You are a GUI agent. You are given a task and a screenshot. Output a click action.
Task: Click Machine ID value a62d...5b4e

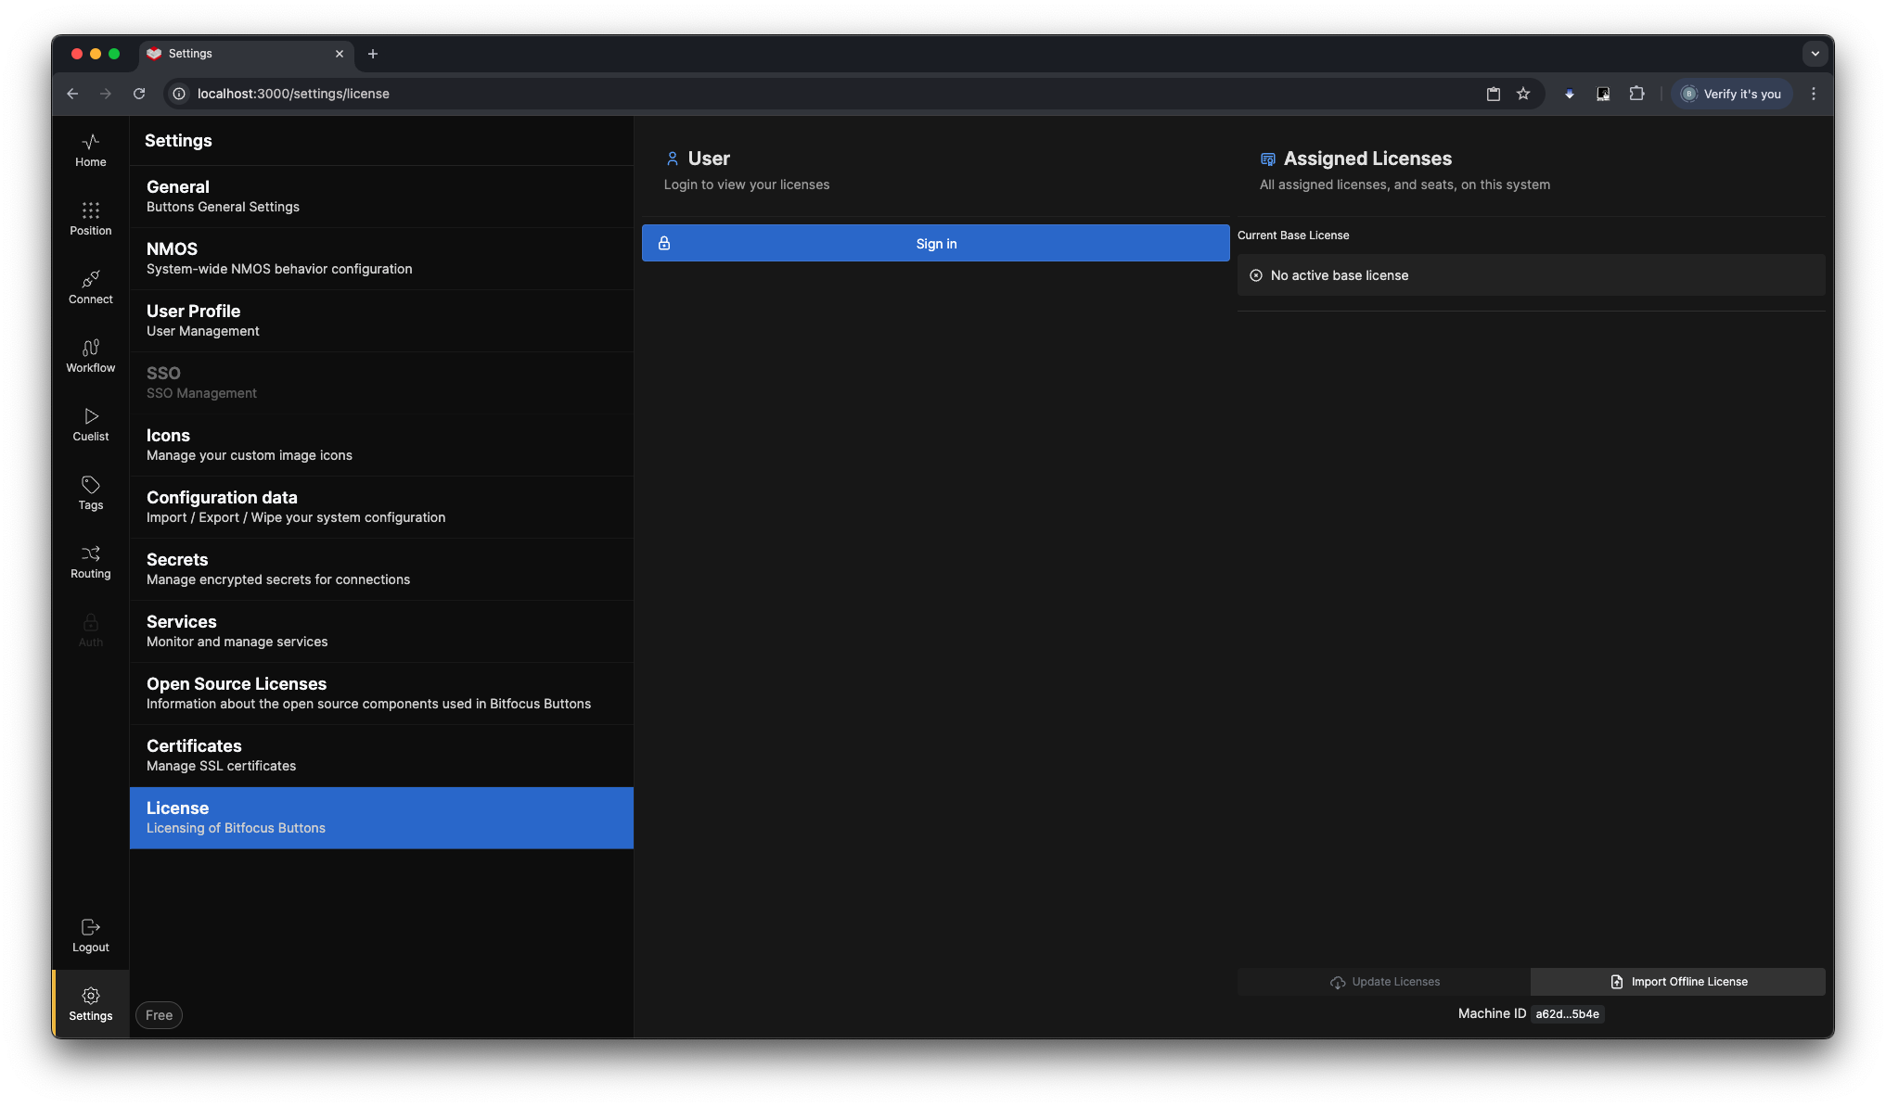coord(1567,1014)
